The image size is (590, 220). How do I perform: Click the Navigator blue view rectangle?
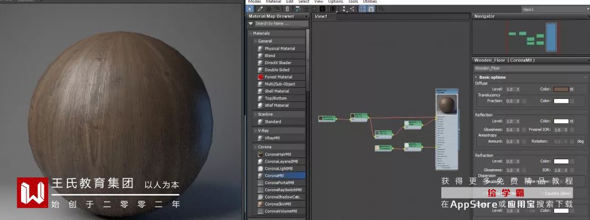click(551, 37)
